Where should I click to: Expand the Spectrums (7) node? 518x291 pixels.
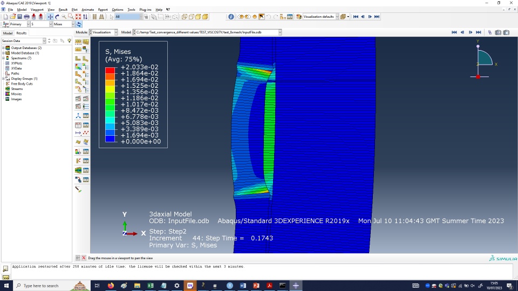[3, 58]
